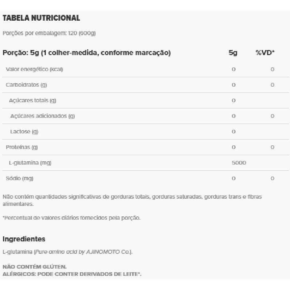The height and width of the screenshot is (290, 290).
Task: Click the 'Lactose (g)' row label
Action: click(x=24, y=132)
